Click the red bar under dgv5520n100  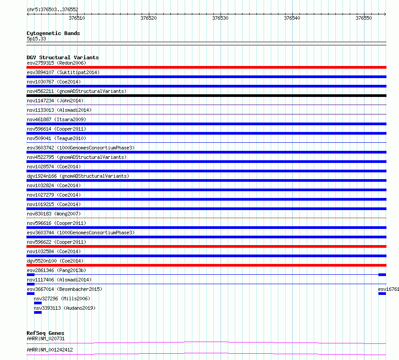coord(206,265)
